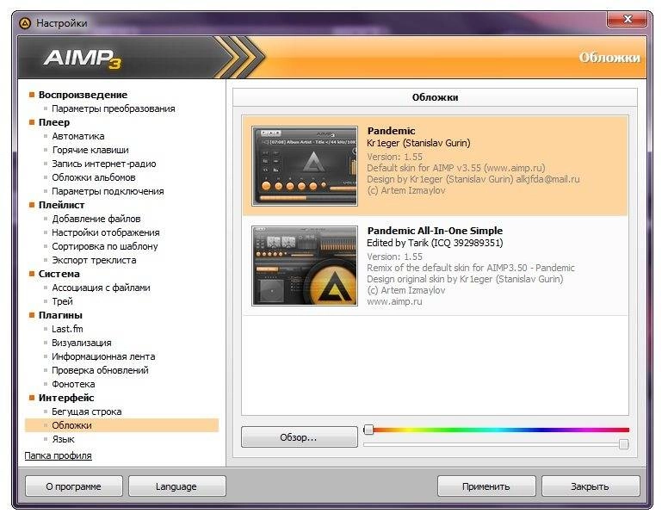Click the 'Kr1eger (Stanislav Gurin)' author line

point(418,143)
